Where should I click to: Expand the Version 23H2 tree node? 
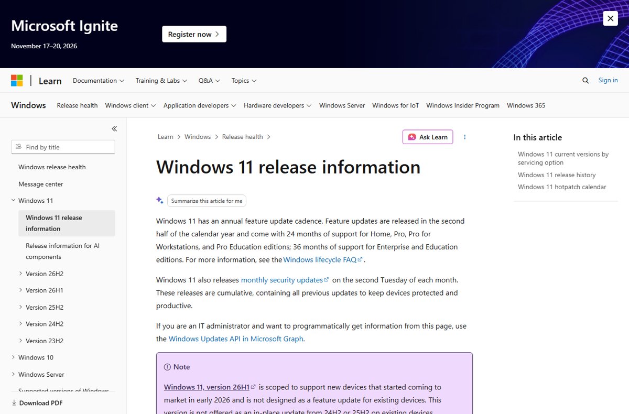coord(20,341)
